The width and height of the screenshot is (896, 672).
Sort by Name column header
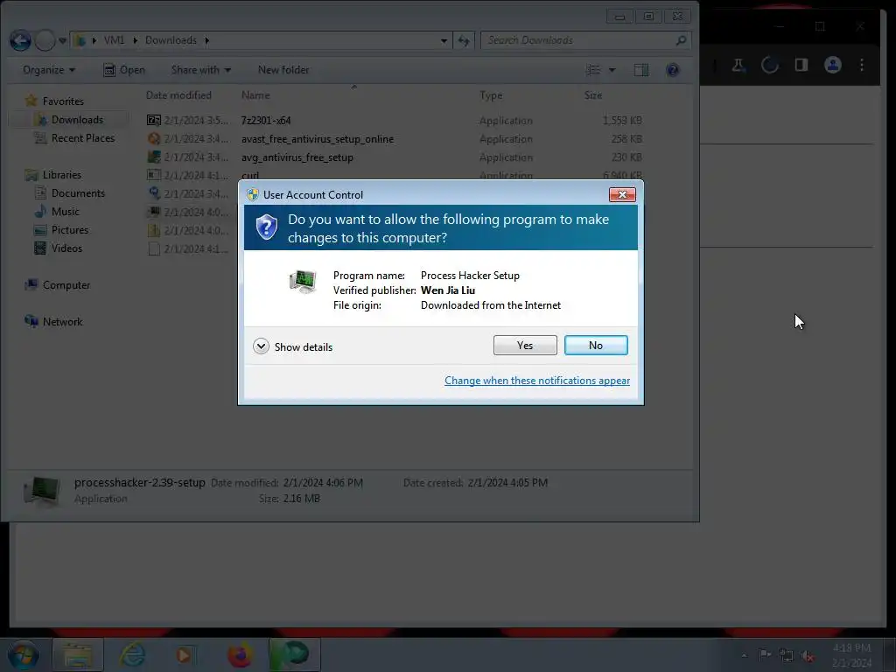tap(255, 95)
